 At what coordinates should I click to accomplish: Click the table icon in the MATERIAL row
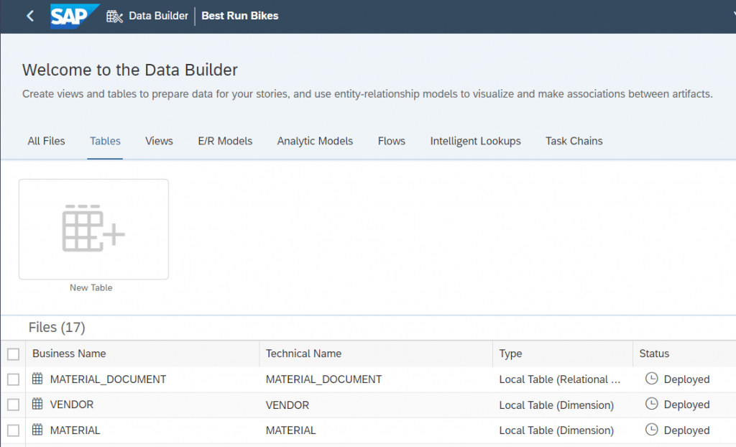(x=37, y=430)
